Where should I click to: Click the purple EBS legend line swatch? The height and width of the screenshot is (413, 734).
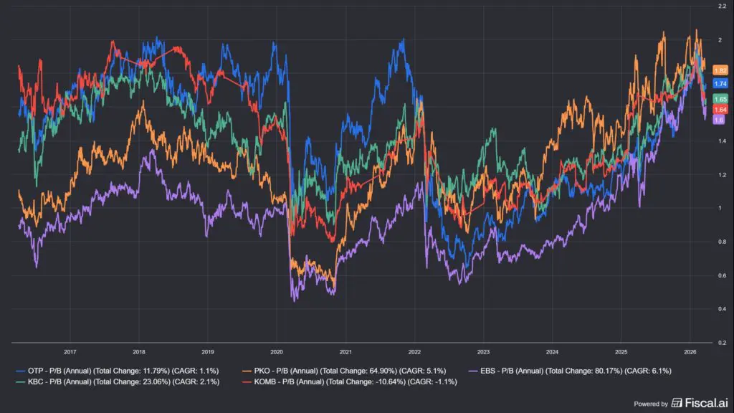coord(473,371)
